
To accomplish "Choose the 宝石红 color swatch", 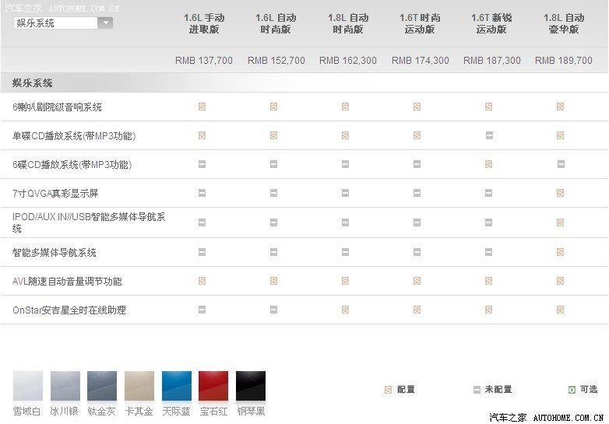I will 213,386.
